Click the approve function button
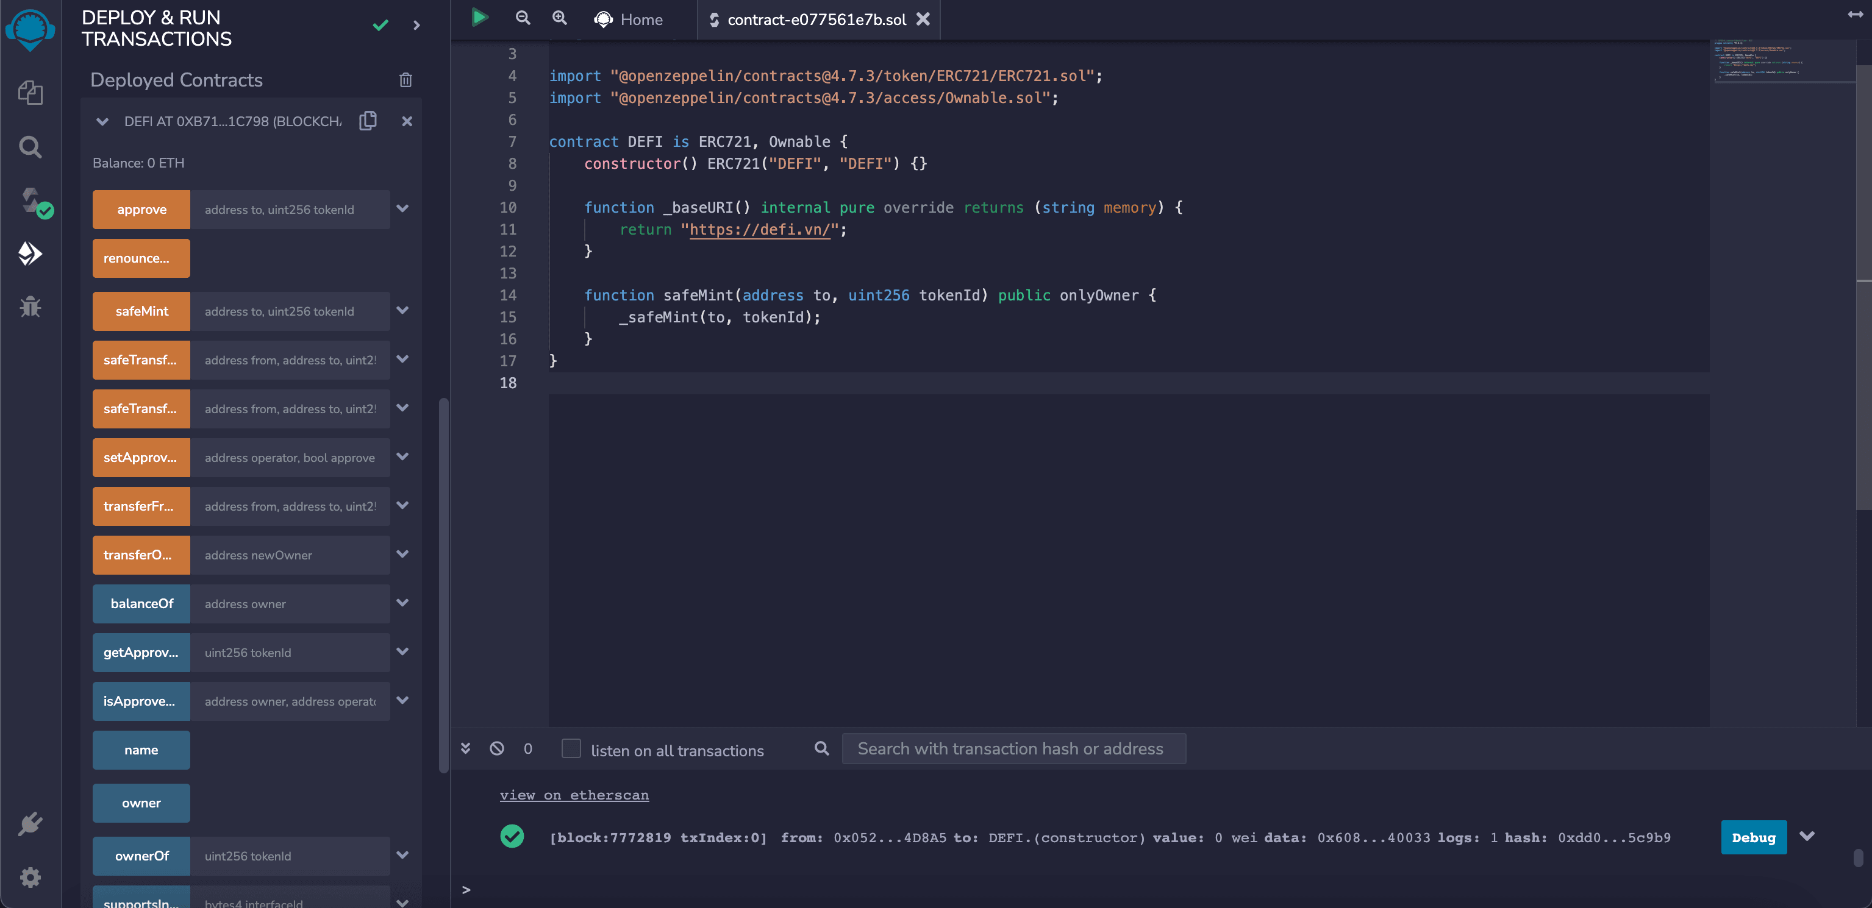The image size is (1872, 908). tap(141, 209)
